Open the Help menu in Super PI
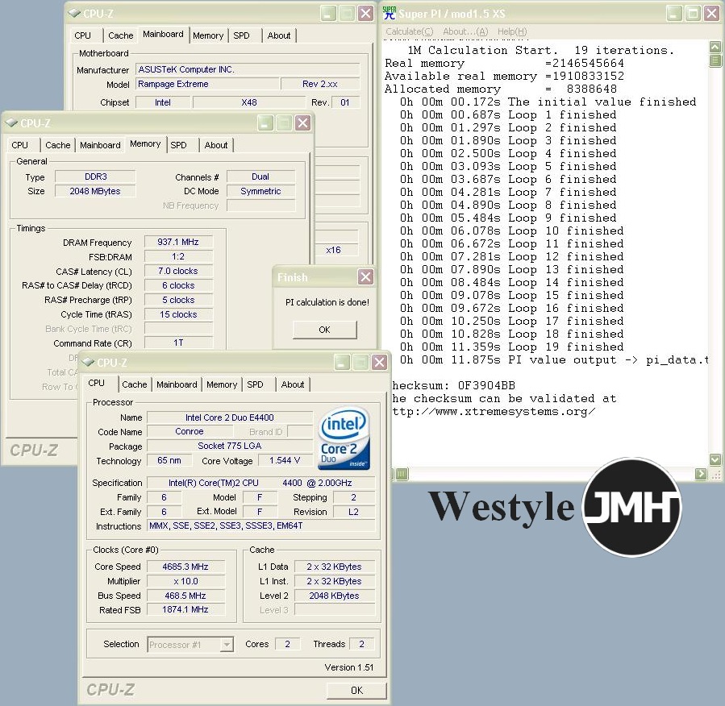This screenshot has width=725, height=706. (512, 31)
